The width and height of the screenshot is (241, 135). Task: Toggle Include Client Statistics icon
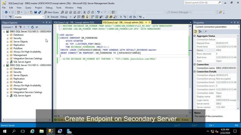click(101, 17)
